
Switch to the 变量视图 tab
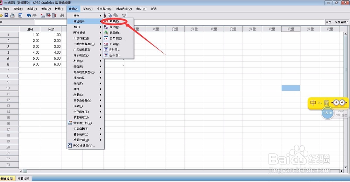pyautogui.click(x=23, y=179)
